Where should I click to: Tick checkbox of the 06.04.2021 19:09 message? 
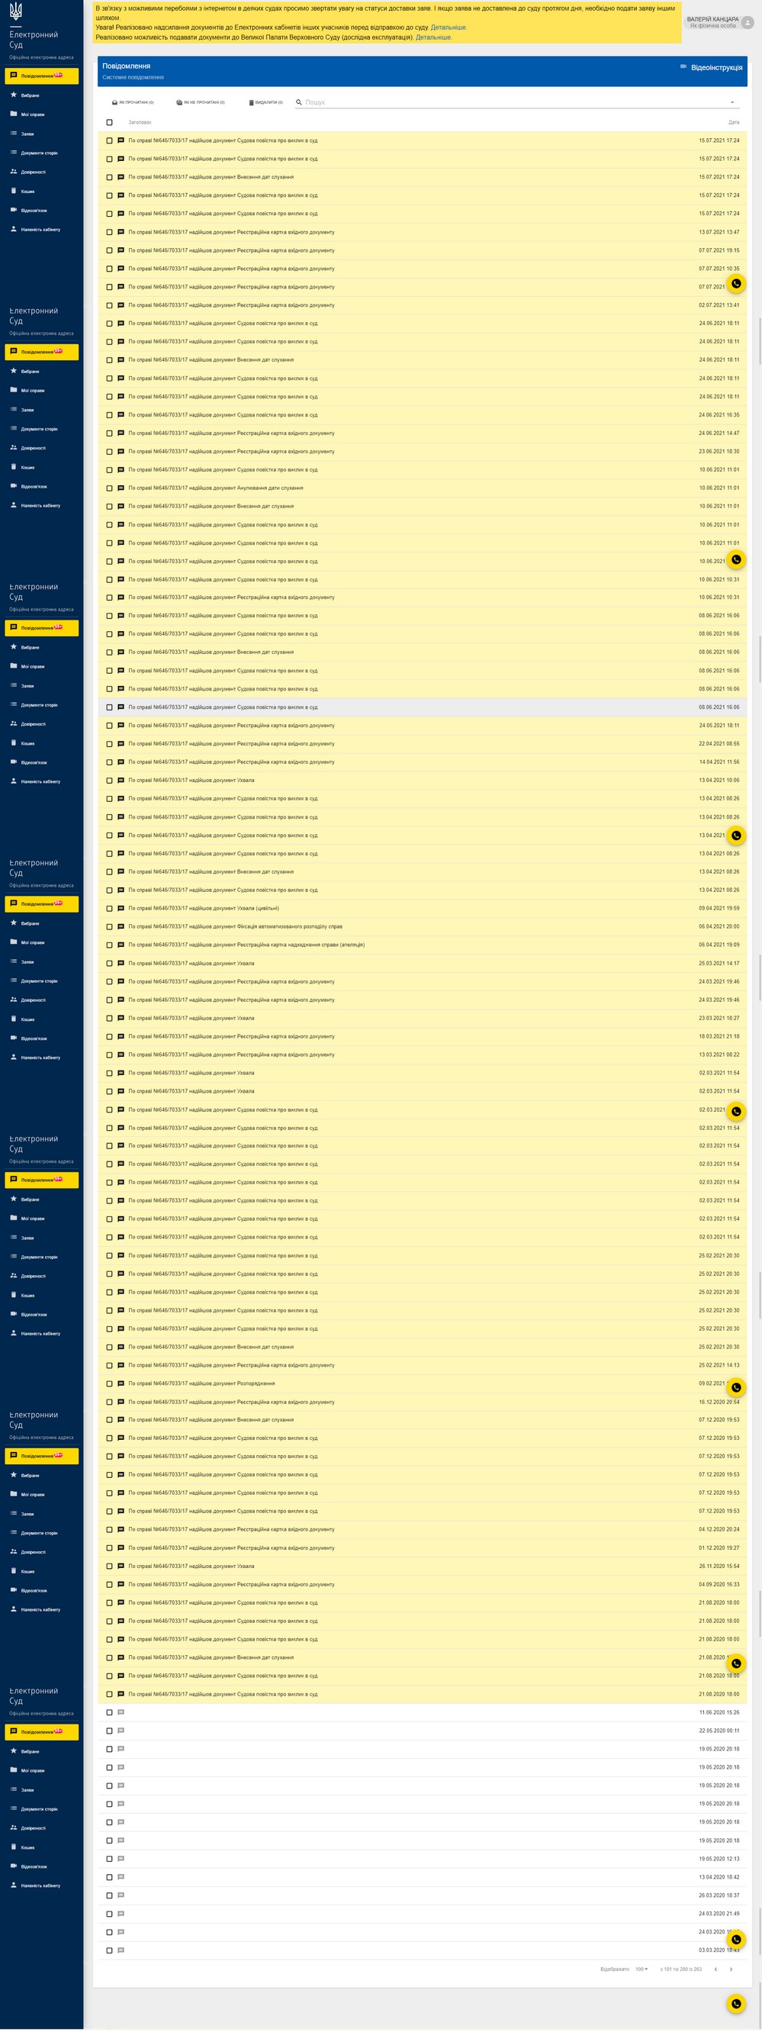pos(110,944)
